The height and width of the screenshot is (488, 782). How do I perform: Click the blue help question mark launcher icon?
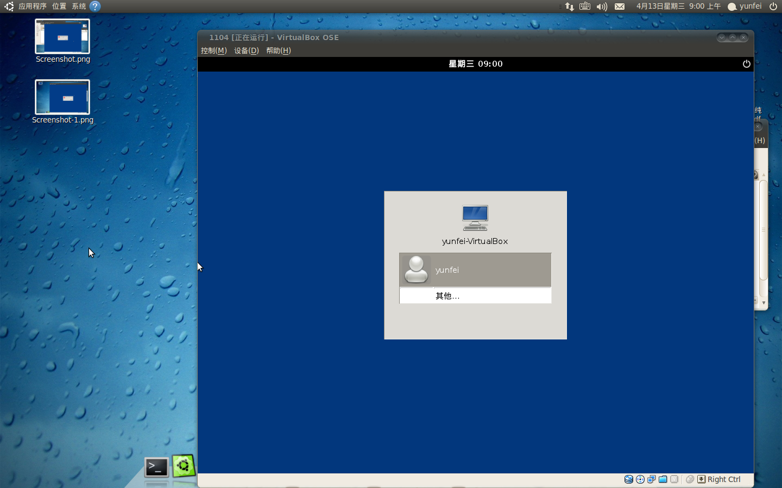95,7
